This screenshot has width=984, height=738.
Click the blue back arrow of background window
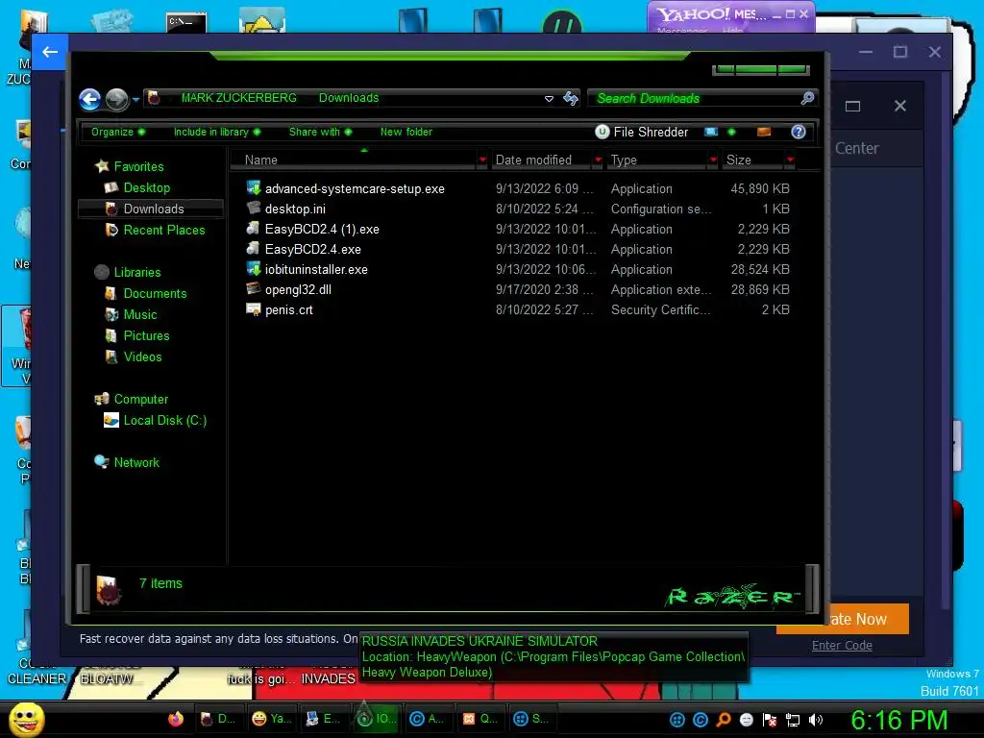pyautogui.click(x=50, y=52)
